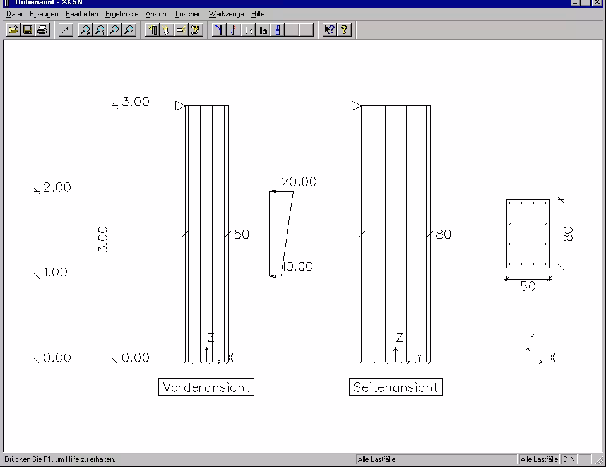This screenshot has height=467, width=606.
Task: Click the zoom-in magnifier with plus sign
Action: coord(100,30)
